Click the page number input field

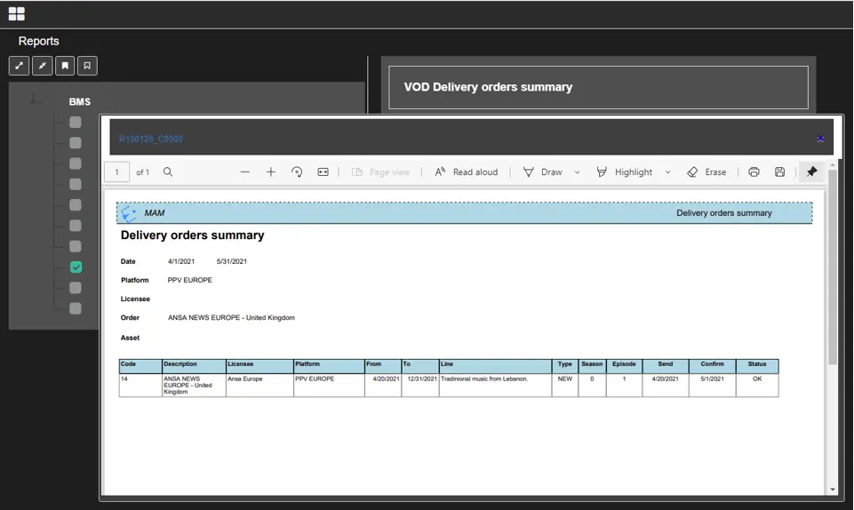(x=116, y=172)
